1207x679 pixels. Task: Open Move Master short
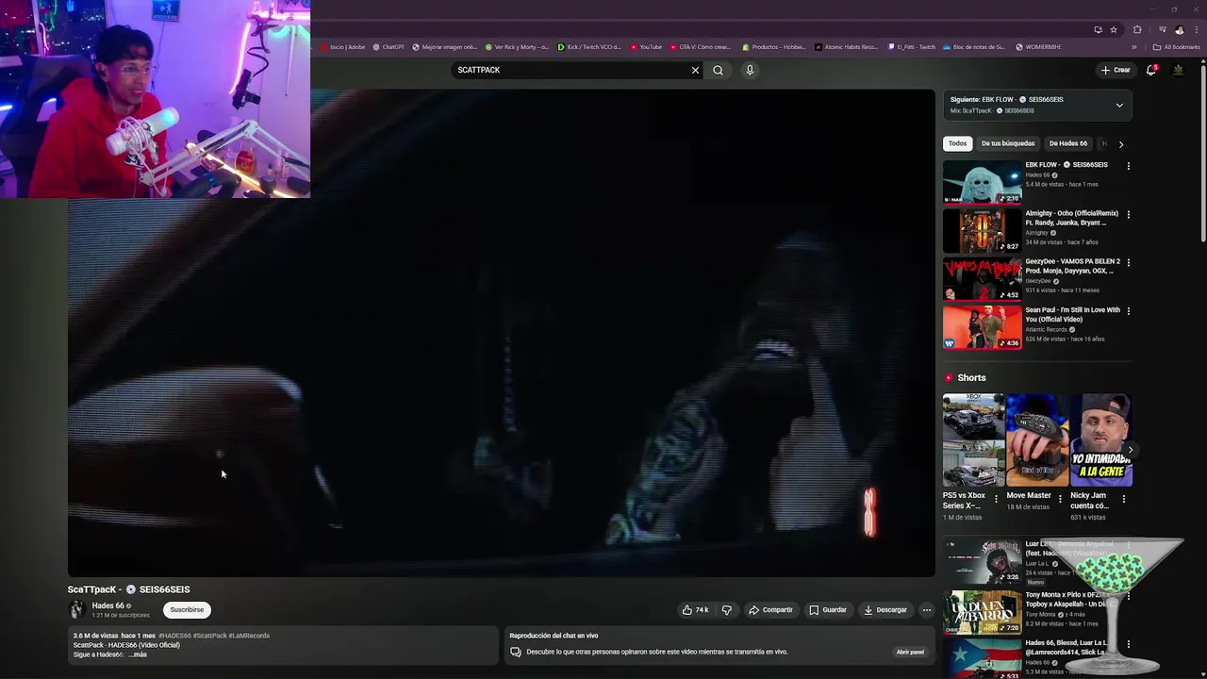(1037, 440)
